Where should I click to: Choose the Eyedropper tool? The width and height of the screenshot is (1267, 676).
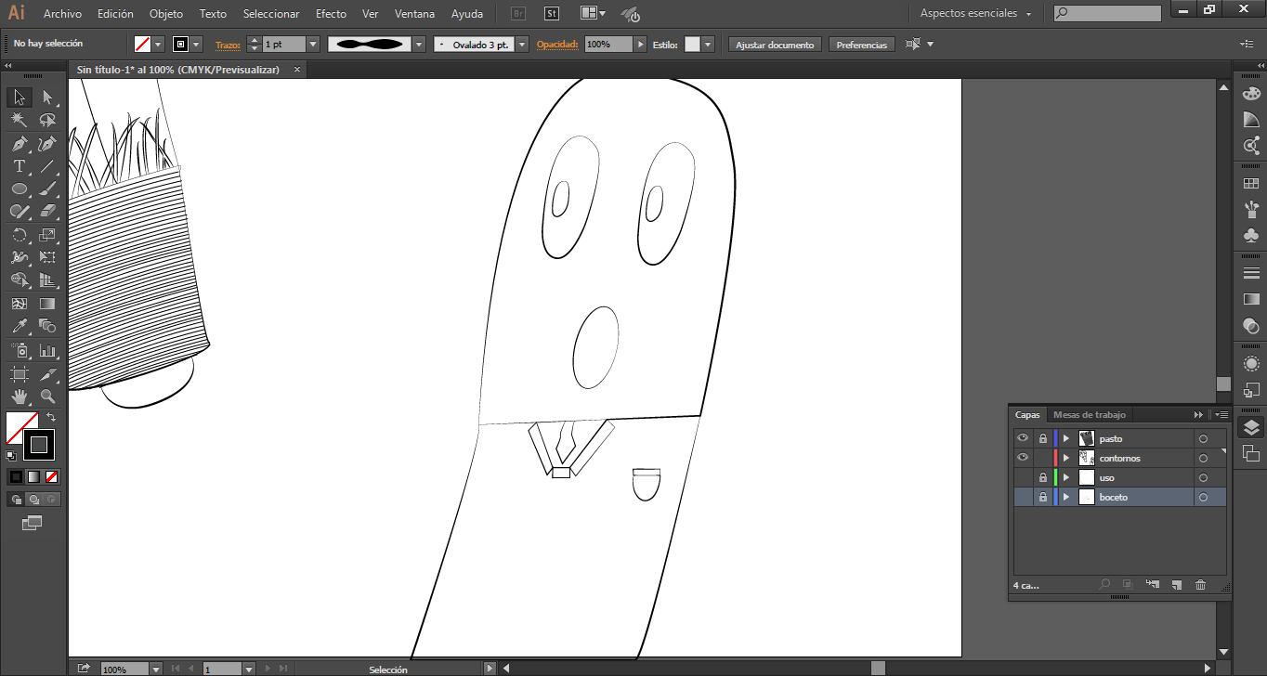click(x=19, y=326)
